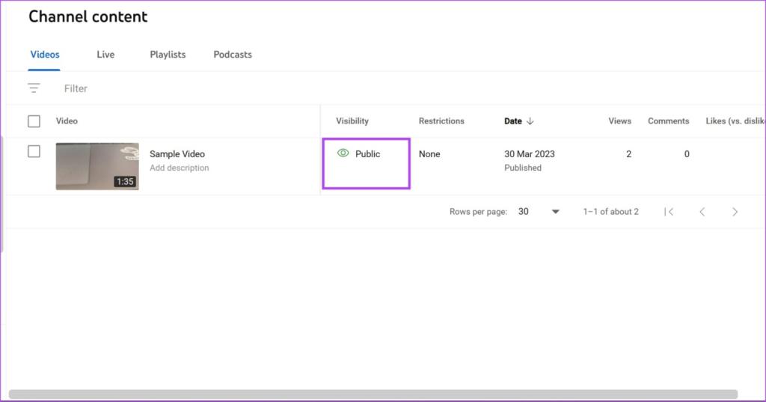Click the Date sort arrow icon
Screen dimensions: 766x402
tap(530, 121)
